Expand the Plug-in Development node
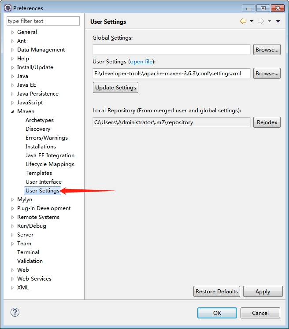 pos(12,208)
